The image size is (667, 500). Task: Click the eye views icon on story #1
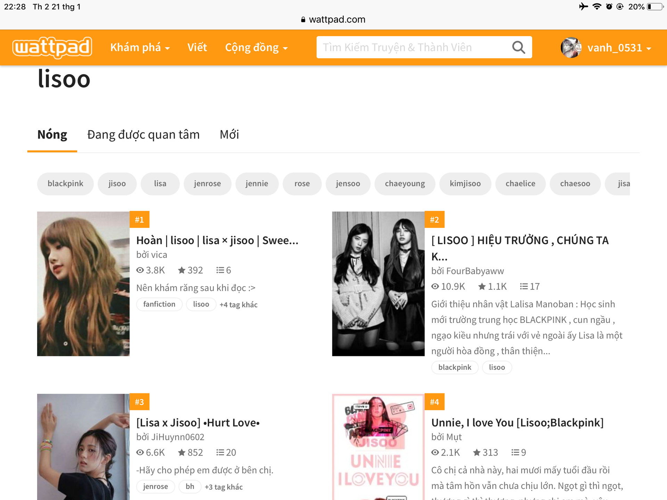(x=140, y=270)
